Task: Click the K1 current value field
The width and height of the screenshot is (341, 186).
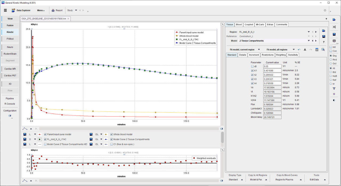Action: (x=272, y=71)
